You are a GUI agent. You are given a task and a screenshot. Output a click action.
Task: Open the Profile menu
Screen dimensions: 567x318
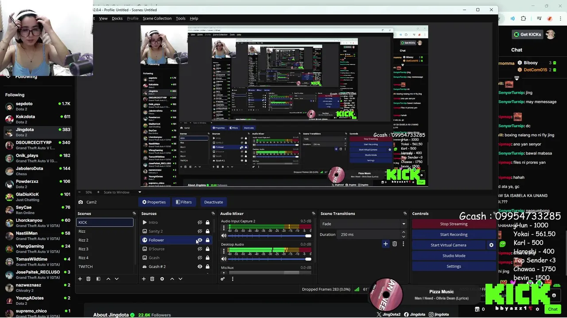[132, 19]
